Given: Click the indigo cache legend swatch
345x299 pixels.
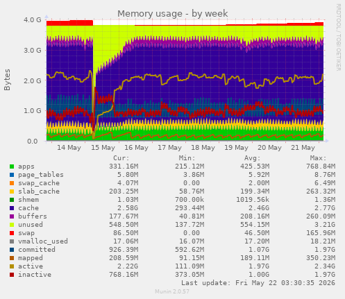Looking at the screenshot, I should [12, 208].
